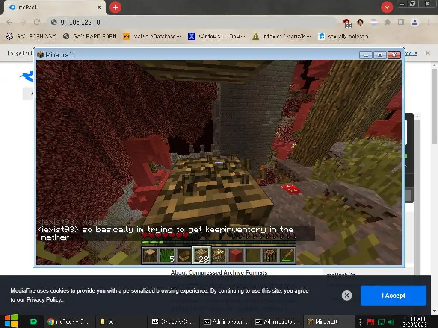The width and height of the screenshot is (438, 328).
Task: Click the striped pink-blue extension icon
Action: tap(373, 22)
